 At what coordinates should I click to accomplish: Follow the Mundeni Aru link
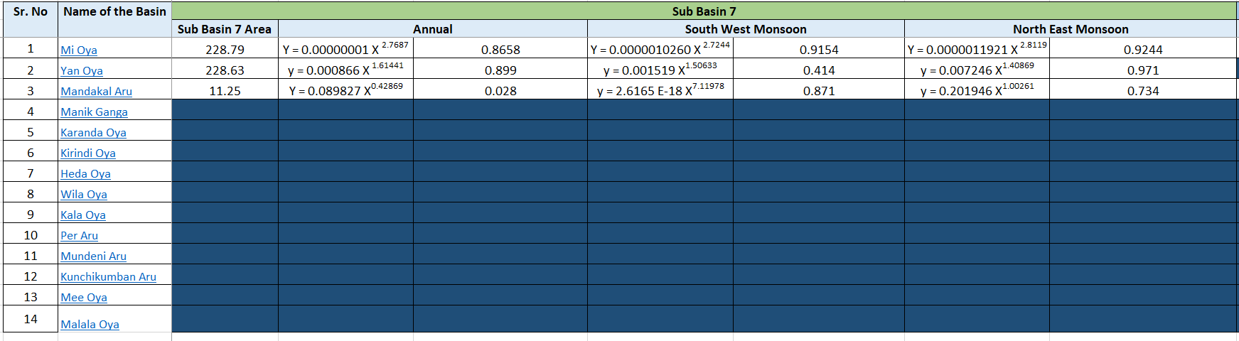pyautogui.click(x=94, y=256)
